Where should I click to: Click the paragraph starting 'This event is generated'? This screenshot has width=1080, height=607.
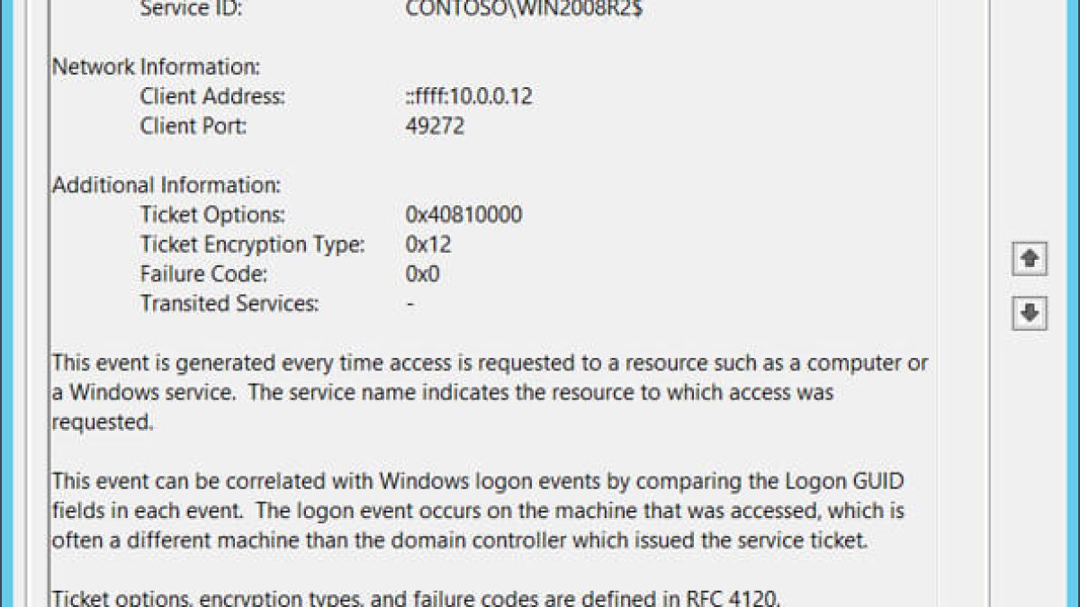490,393
